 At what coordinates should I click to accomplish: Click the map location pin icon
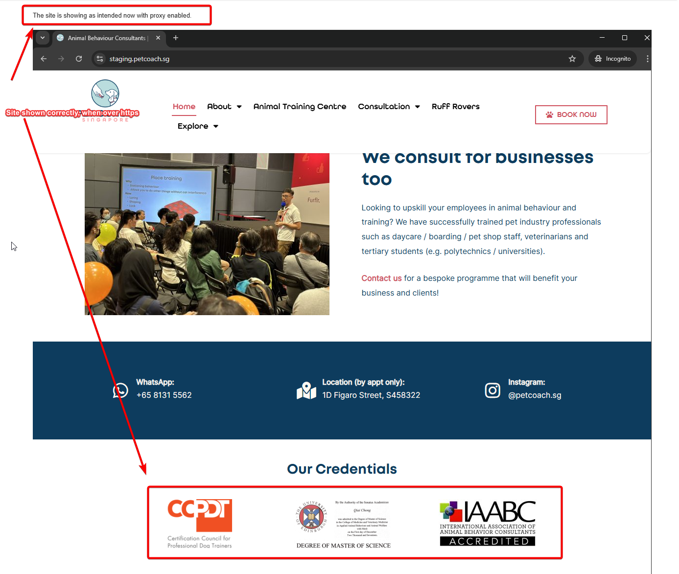(x=306, y=390)
